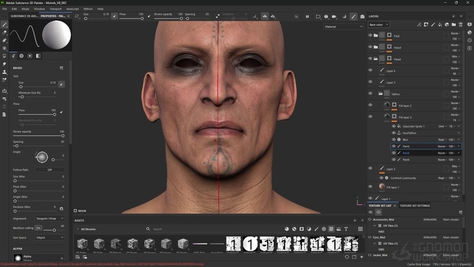Select the Material picker tool

coord(5,80)
